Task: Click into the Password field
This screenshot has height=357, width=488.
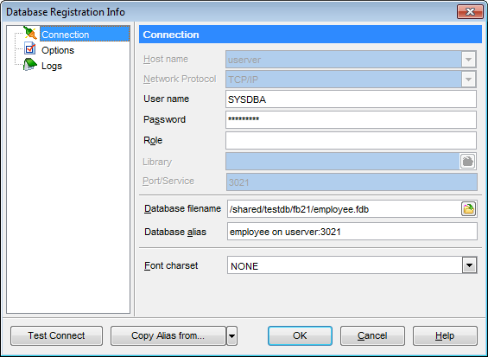Action: 351,119
